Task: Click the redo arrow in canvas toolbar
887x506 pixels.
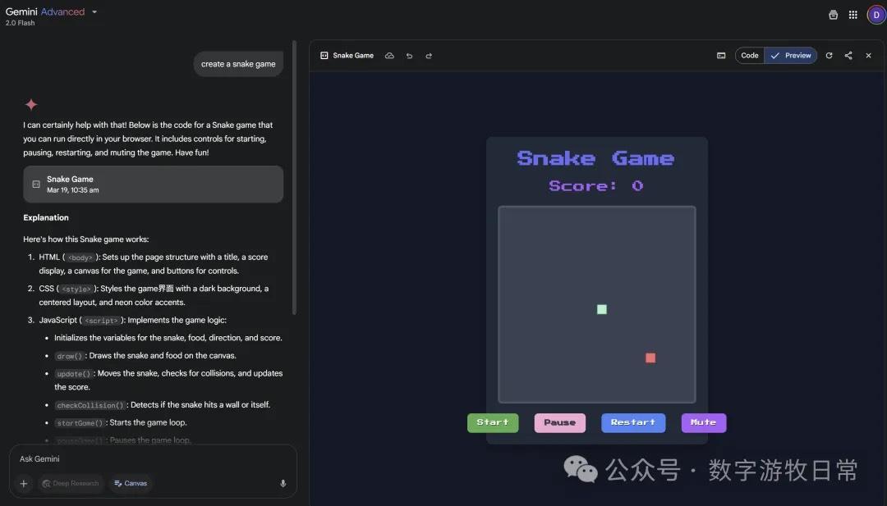Action: tap(429, 56)
